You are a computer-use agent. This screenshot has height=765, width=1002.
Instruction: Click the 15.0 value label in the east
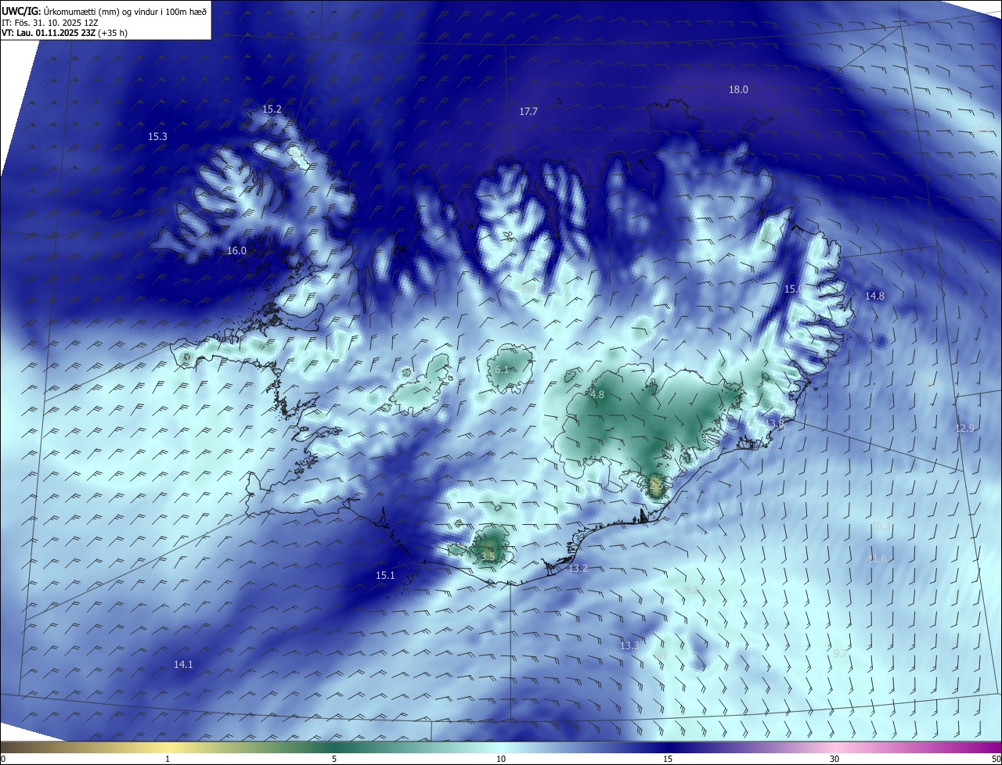tap(794, 289)
